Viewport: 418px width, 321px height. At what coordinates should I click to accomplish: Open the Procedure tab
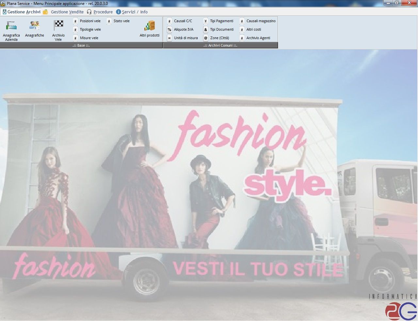point(100,12)
